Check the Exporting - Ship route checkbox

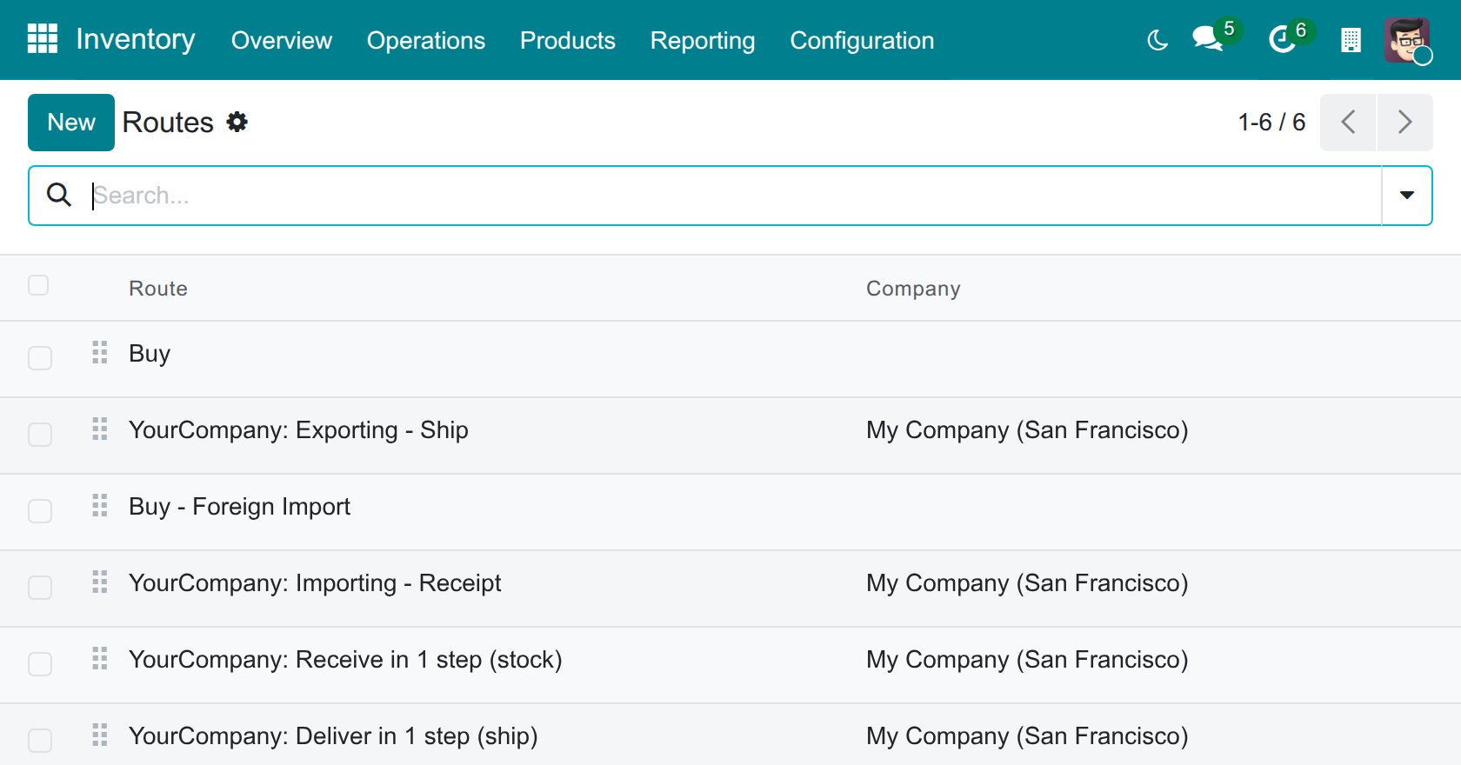coord(40,435)
